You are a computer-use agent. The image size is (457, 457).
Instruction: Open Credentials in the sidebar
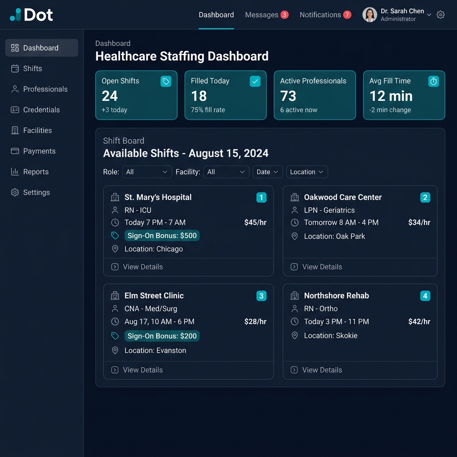[42, 110]
